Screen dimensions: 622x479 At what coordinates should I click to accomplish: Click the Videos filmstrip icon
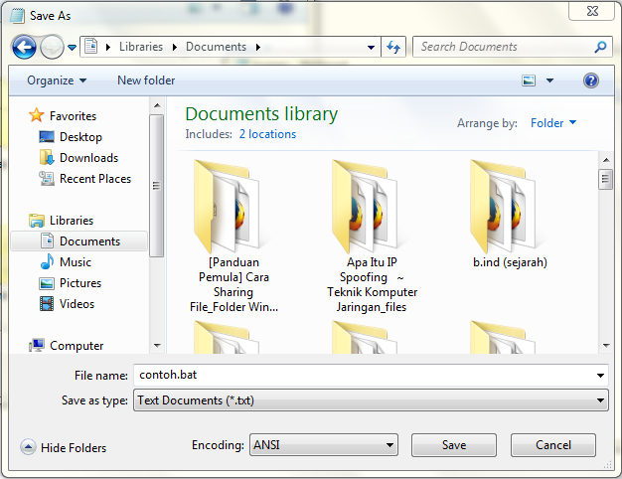click(47, 304)
